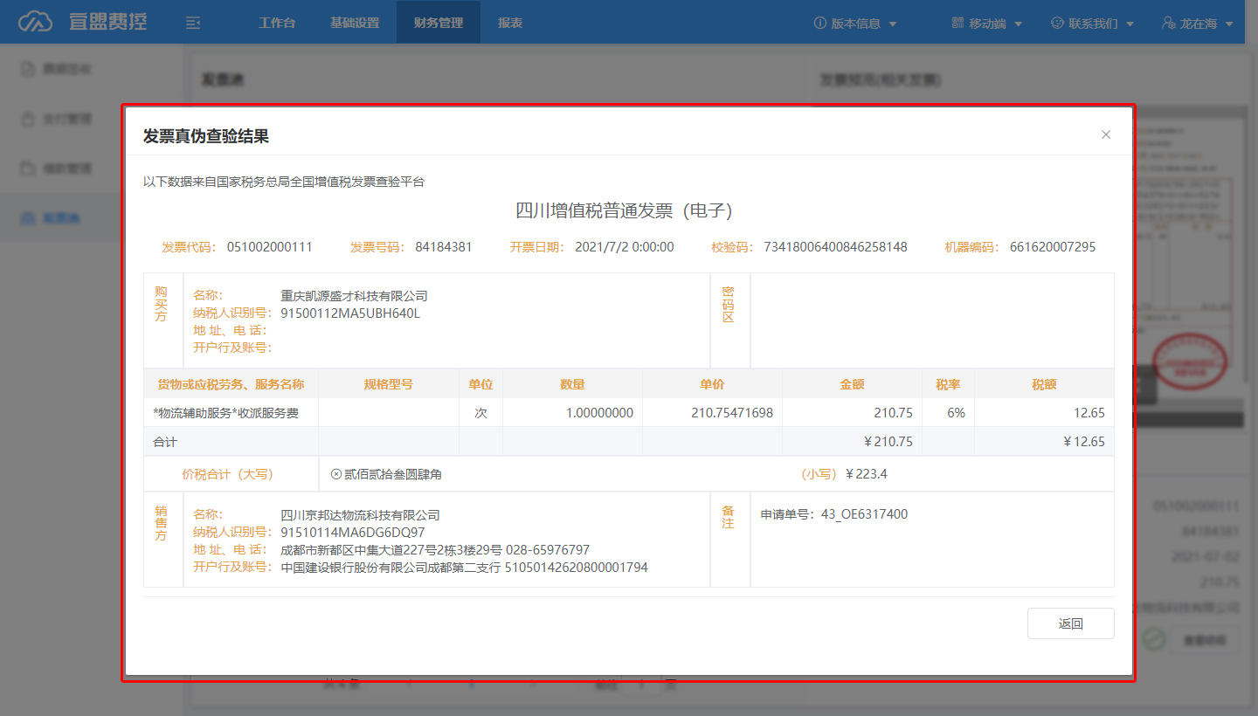Image resolution: width=1258 pixels, height=716 pixels.
Task: Open 发票池 in the left sidebar
Action: [x=59, y=217]
